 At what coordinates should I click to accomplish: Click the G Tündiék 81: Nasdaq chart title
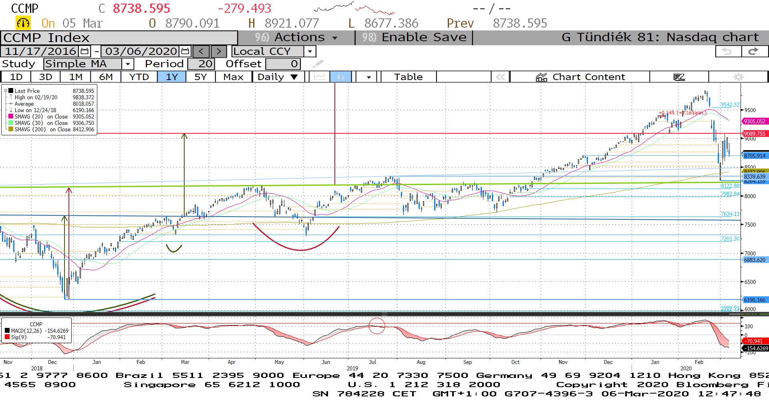pos(660,37)
